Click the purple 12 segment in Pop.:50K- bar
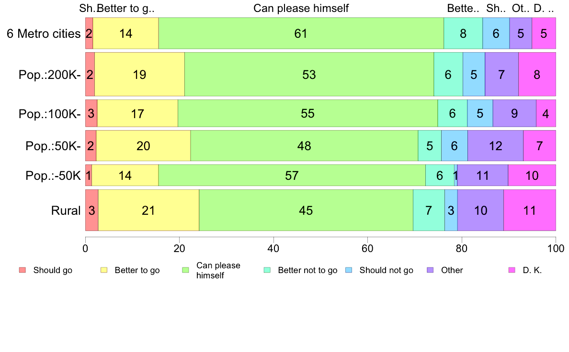569x352 pixels. click(495, 145)
